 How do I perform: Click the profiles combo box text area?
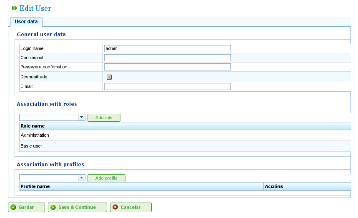pyautogui.click(x=49, y=178)
